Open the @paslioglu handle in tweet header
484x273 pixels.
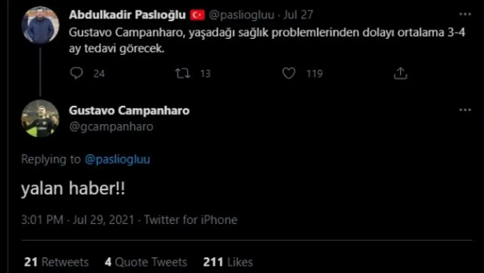(x=241, y=15)
